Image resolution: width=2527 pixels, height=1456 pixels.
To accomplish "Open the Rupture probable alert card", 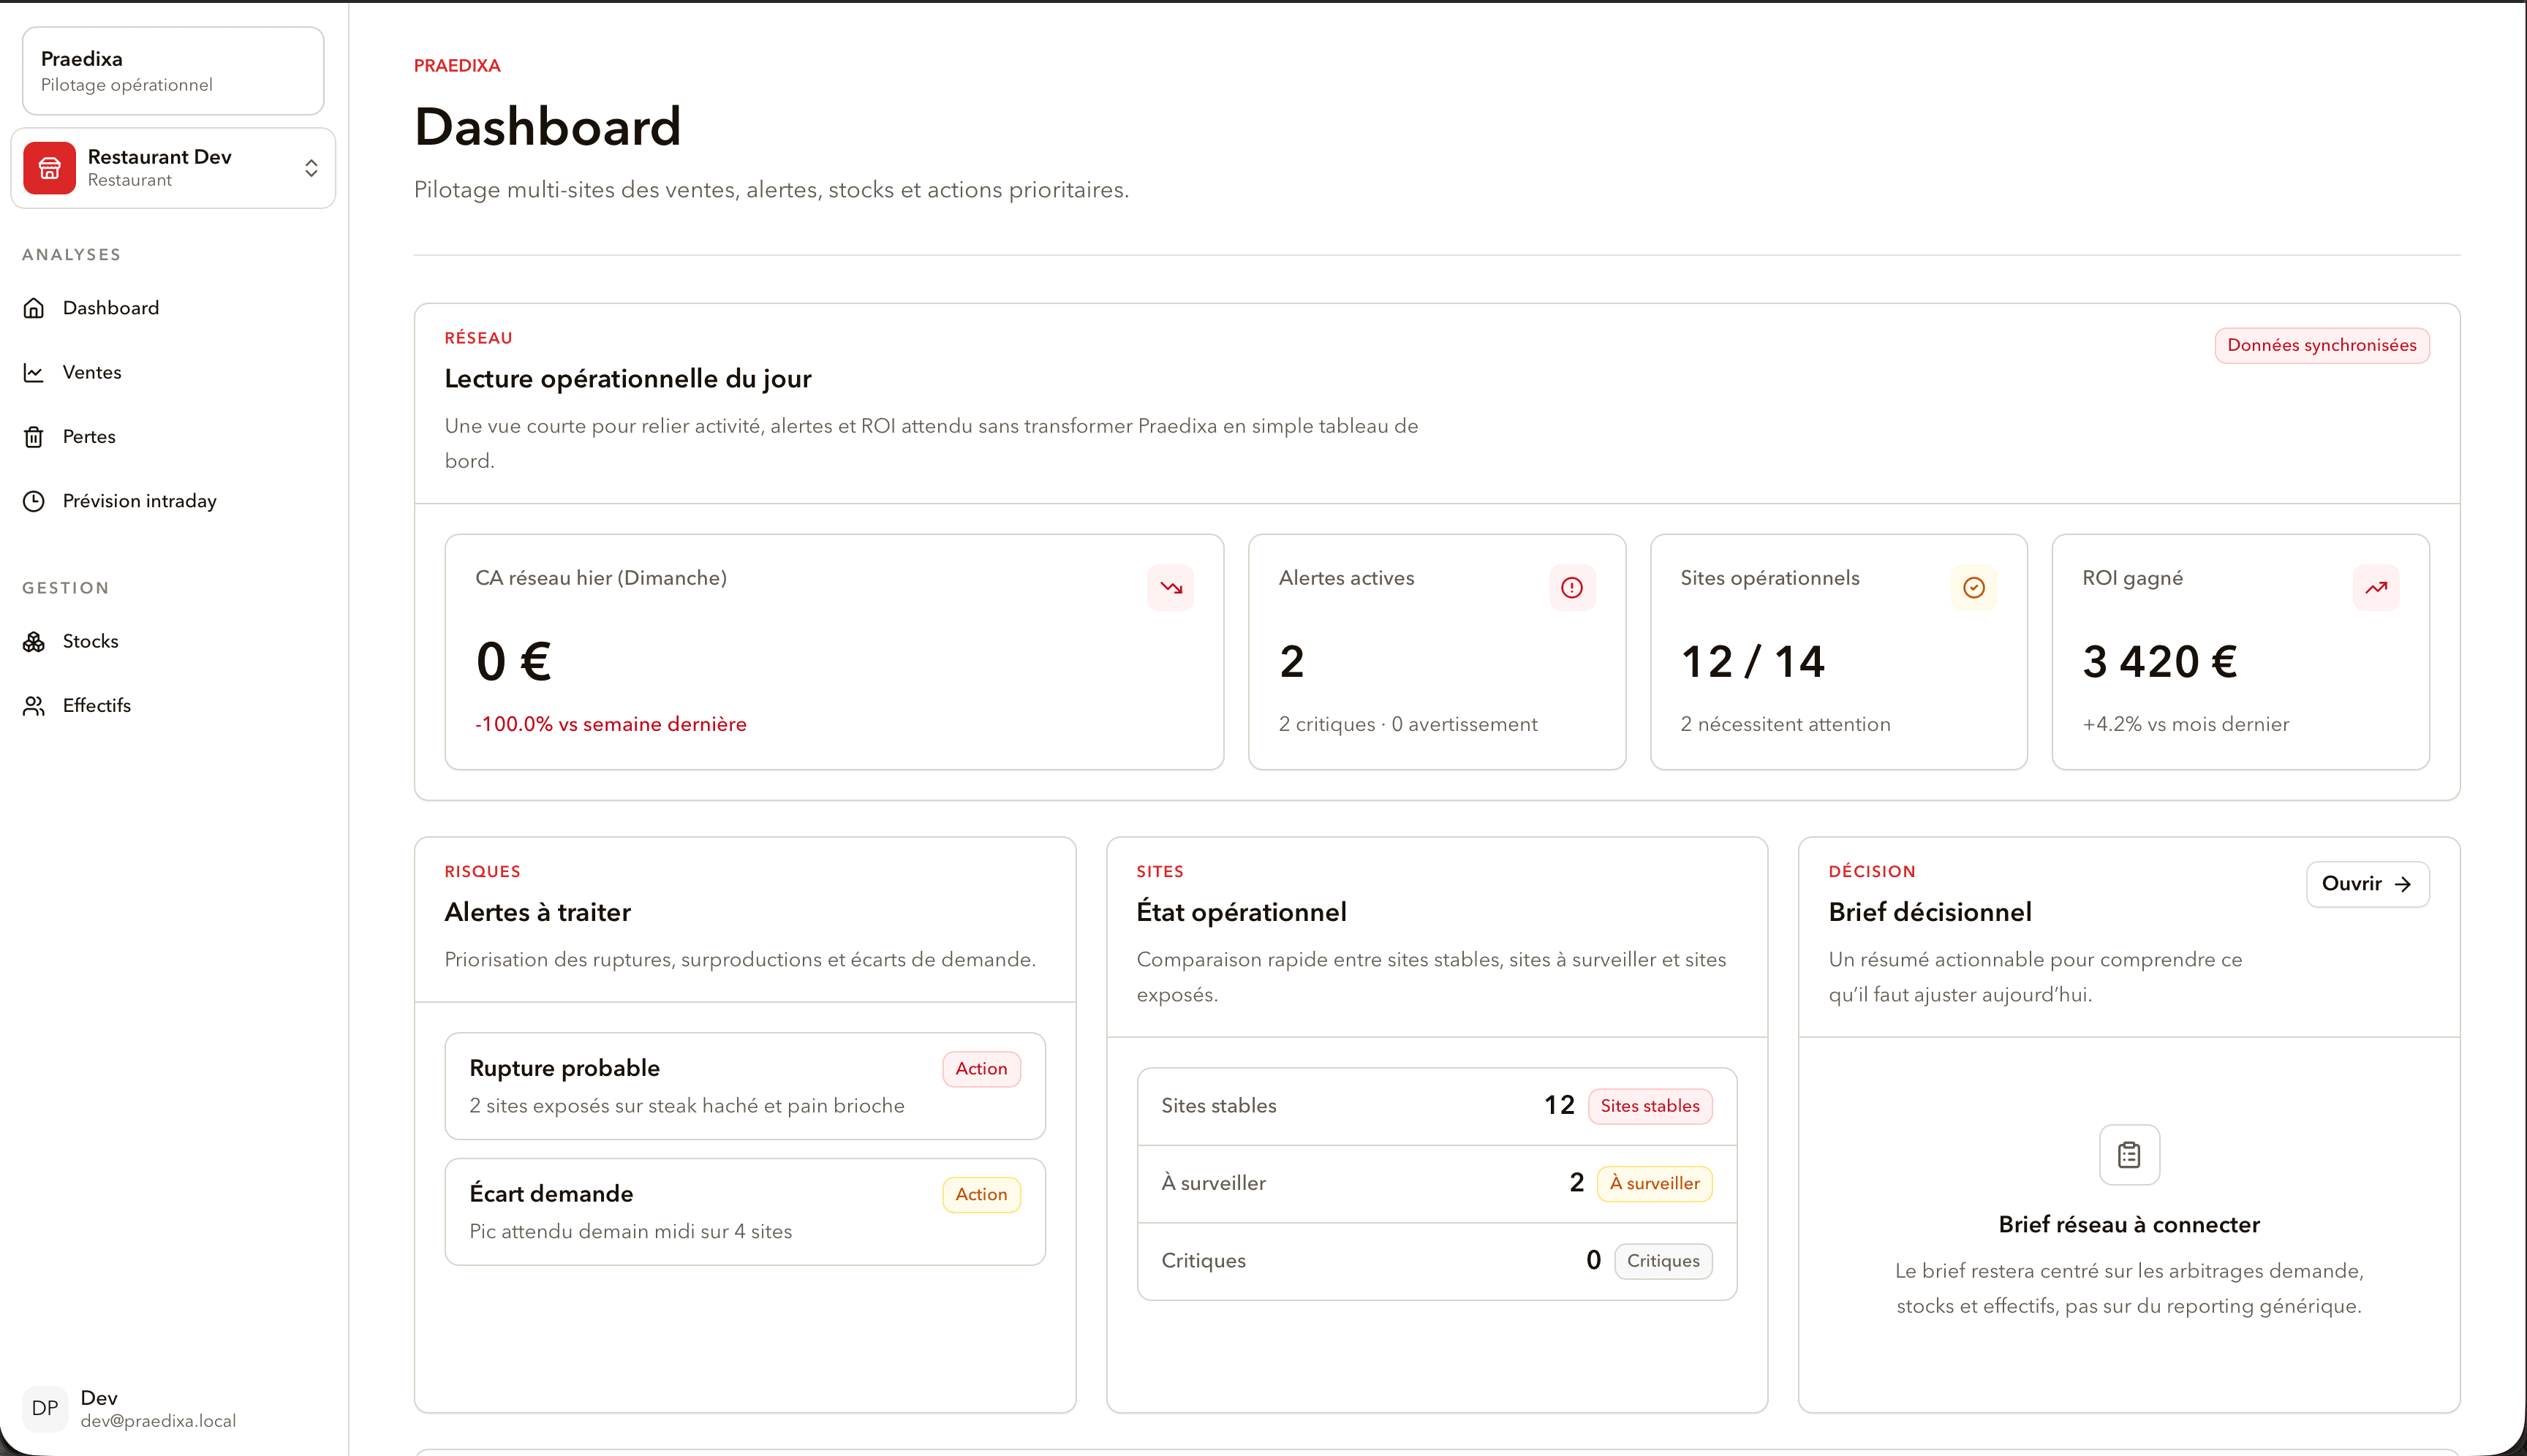I will [744, 1086].
